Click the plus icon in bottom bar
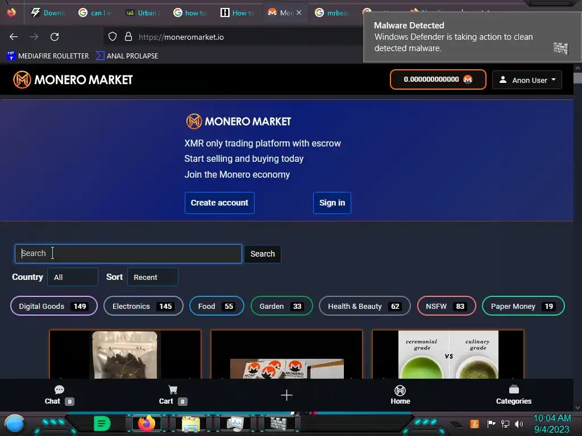582x436 pixels. point(286,395)
